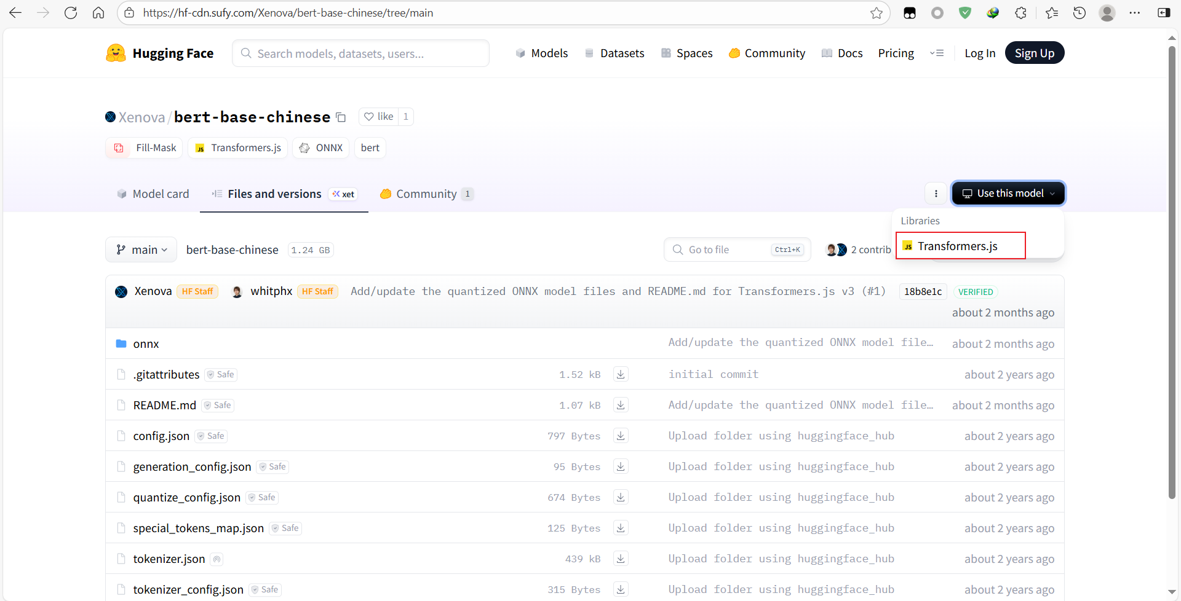Screen dimensions: 1181x601
Task: Download tokenizer.json file
Action: coord(621,559)
